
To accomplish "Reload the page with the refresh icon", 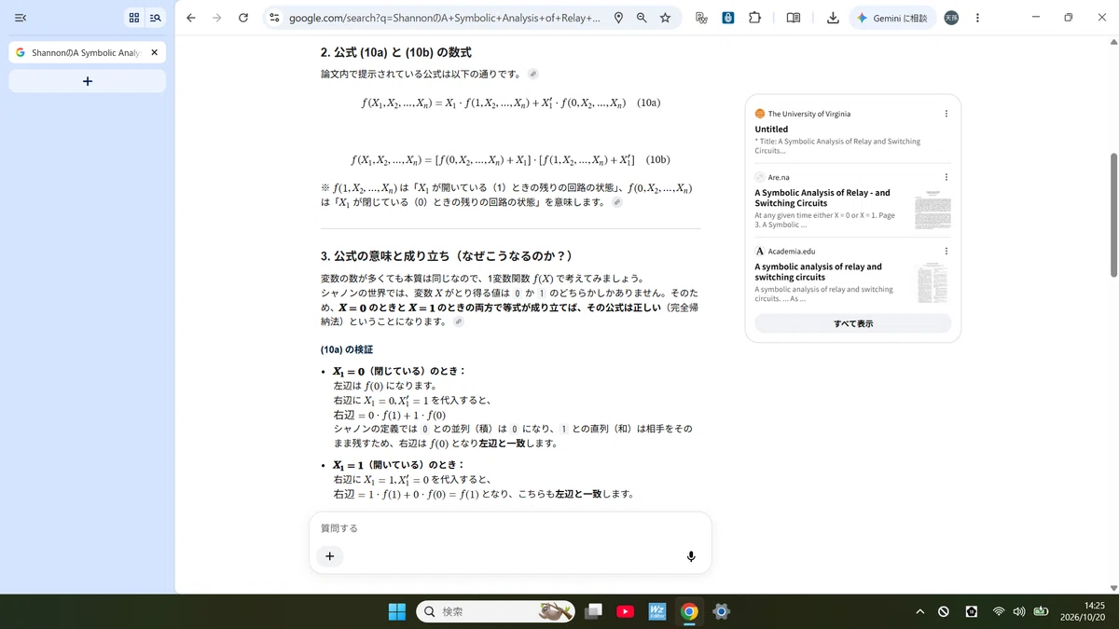I will coord(243,18).
